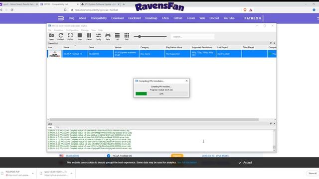Reload the browser page
The image size is (319, 179).
[x=12, y=10]
